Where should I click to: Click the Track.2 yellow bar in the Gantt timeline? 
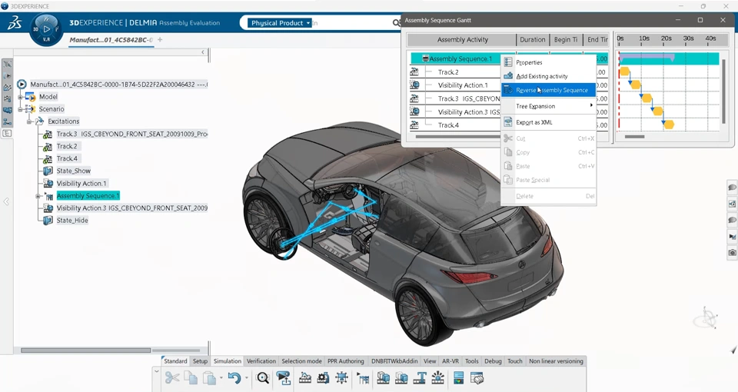pos(624,71)
